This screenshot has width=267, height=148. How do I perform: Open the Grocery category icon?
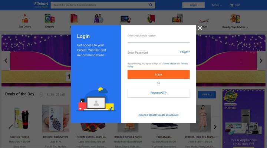[49, 18]
